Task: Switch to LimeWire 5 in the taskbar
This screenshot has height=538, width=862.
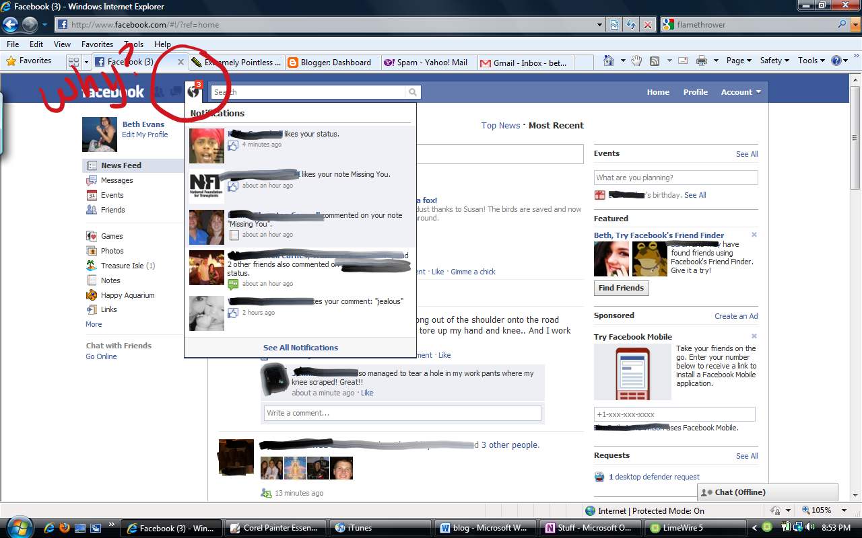Action: (695, 528)
